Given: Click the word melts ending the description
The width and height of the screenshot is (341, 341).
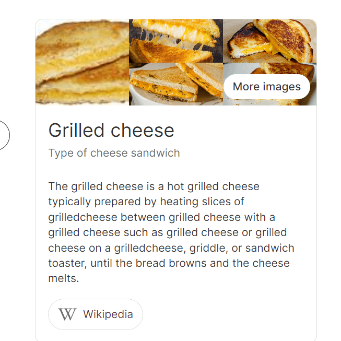Looking at the screenshot, I should [63, 278].
